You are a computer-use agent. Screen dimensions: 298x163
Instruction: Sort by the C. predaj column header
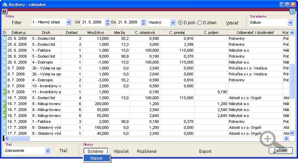coord(177,33)
